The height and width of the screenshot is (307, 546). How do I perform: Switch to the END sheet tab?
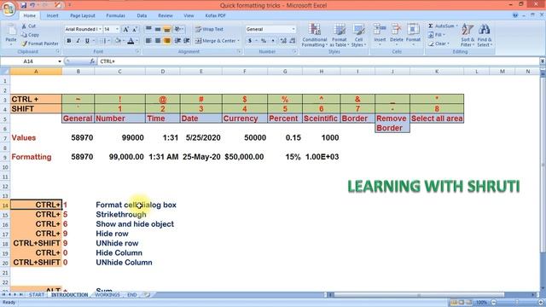[x=132, y=295]
